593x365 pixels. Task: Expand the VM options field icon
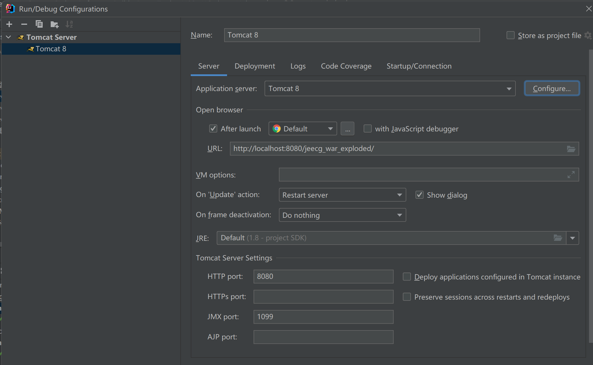(571, 175)
